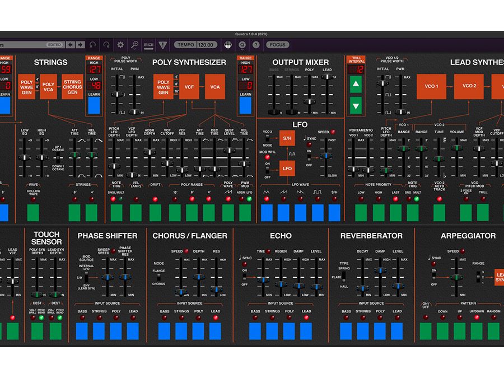Enable Phase Shifter Lead input source
Viewport: 504px width, 378px height.
click(133, 332)
